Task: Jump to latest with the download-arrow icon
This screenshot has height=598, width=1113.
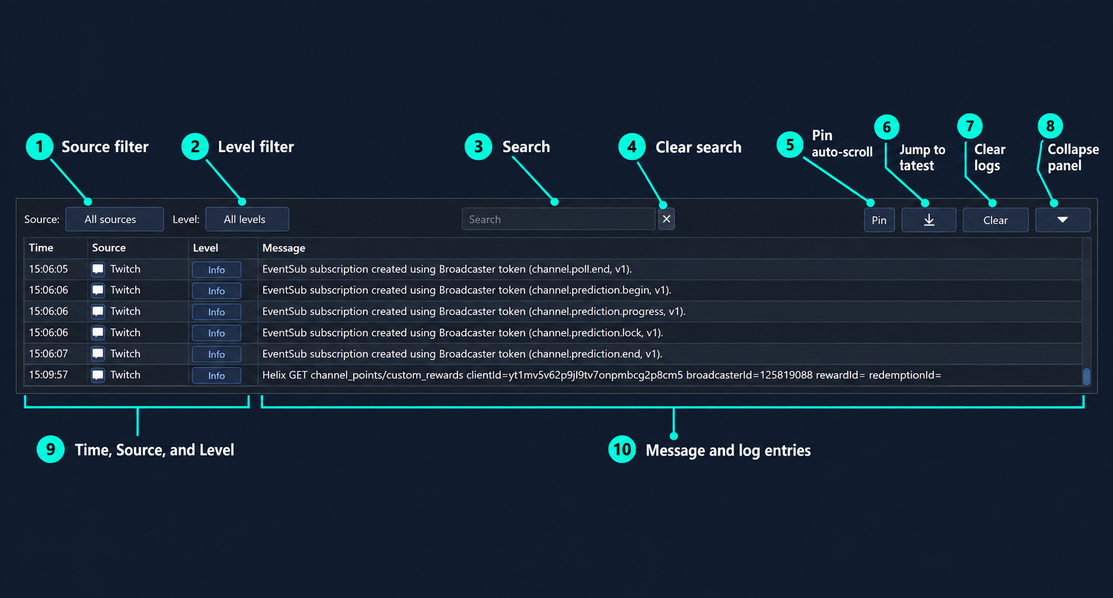Action: [929, 220]
